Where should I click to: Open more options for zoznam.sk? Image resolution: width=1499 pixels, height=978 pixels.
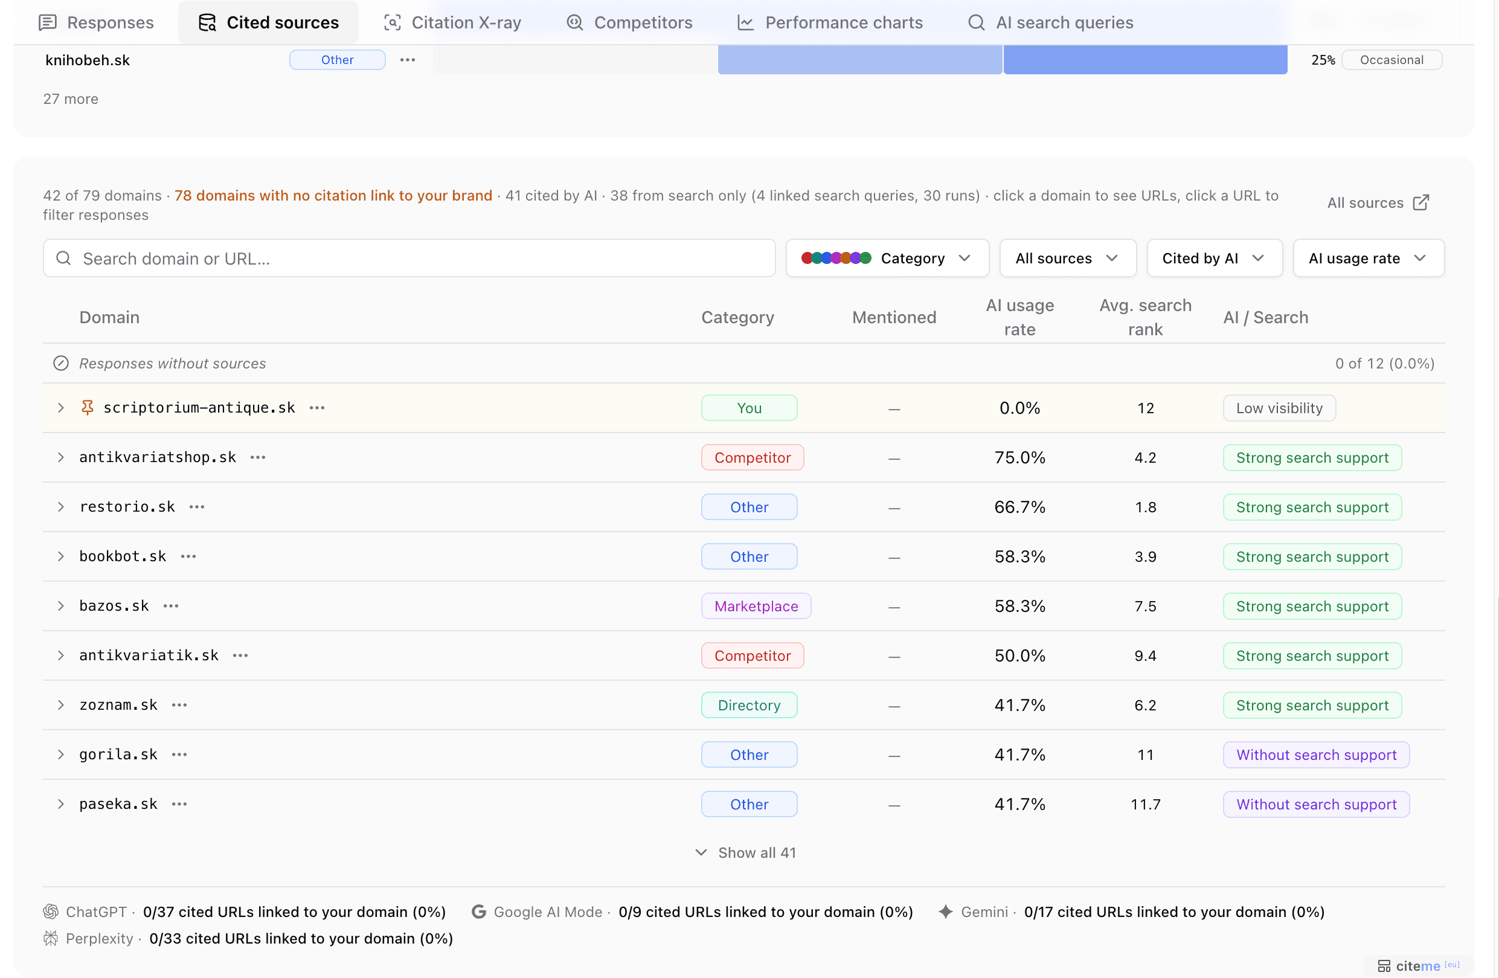point(179,704)
